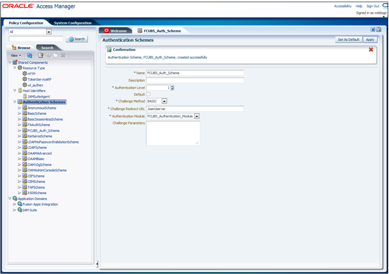The width and height of the screenshot is (389, 274).
Task: Click the Create new item icon
Action: pos(41,55)
